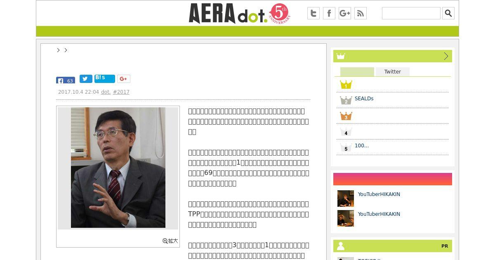Screen dimensions: 495x260
Task: Click the pink-orange gradient banner header
Action: click(393, 179)
